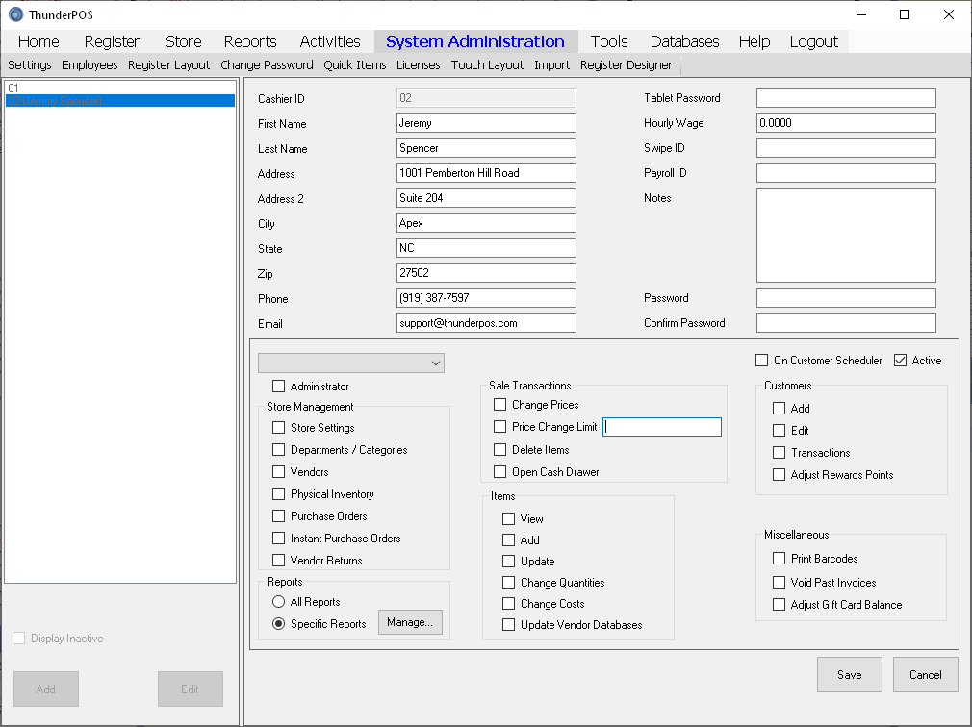
Task: Cancel the employee edits
Action: click(925, 675)
